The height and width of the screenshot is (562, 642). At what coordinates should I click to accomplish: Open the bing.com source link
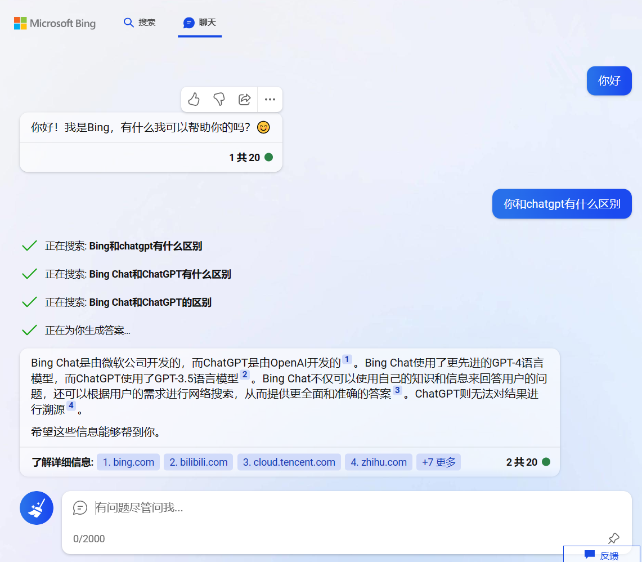pyautogui.click(x=128, y=462)
